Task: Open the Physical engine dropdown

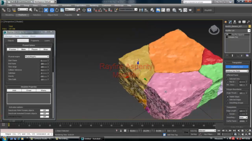Action: point(37,56)
